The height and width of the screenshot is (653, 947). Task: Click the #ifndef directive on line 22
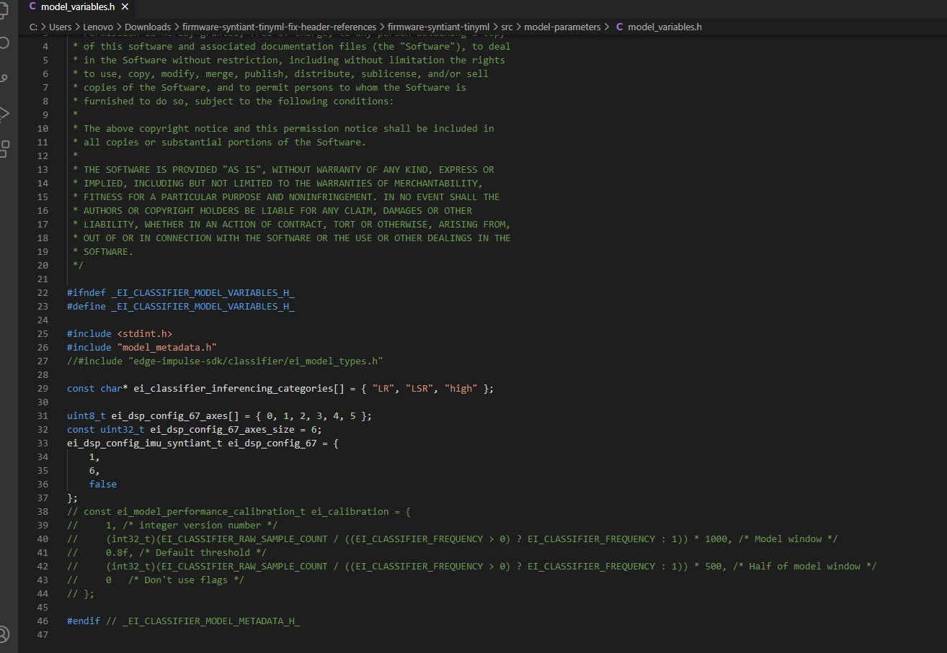(x=86, y=292)
